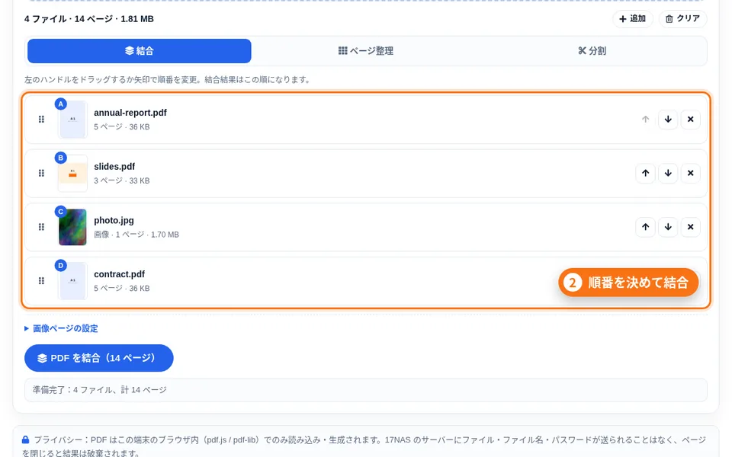Move slides.pdf up in the order

pyautogui.click(x=645, y=173)
